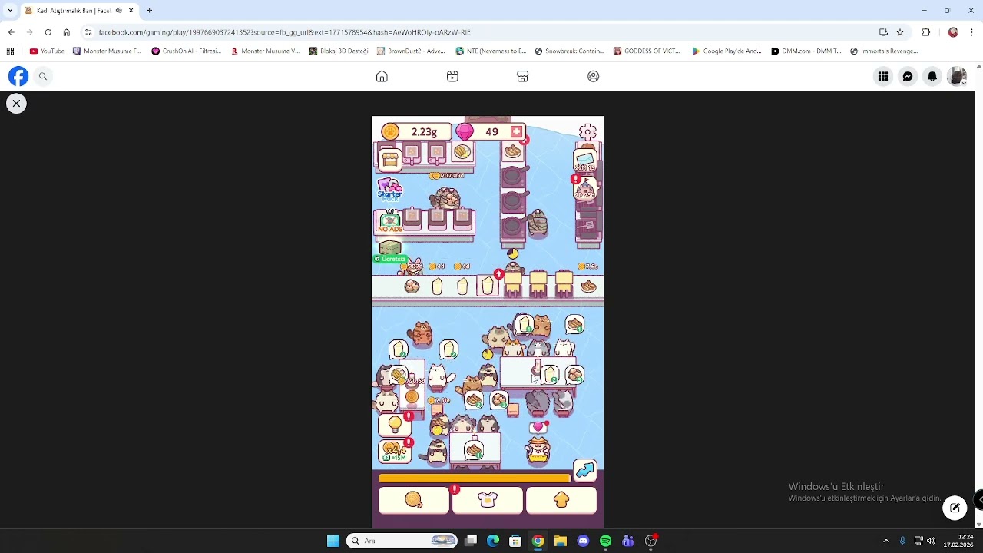Tap the red upgrade arrow on counter
The height and width of the screenshot is (553, 983).
[x=498, y=274]
